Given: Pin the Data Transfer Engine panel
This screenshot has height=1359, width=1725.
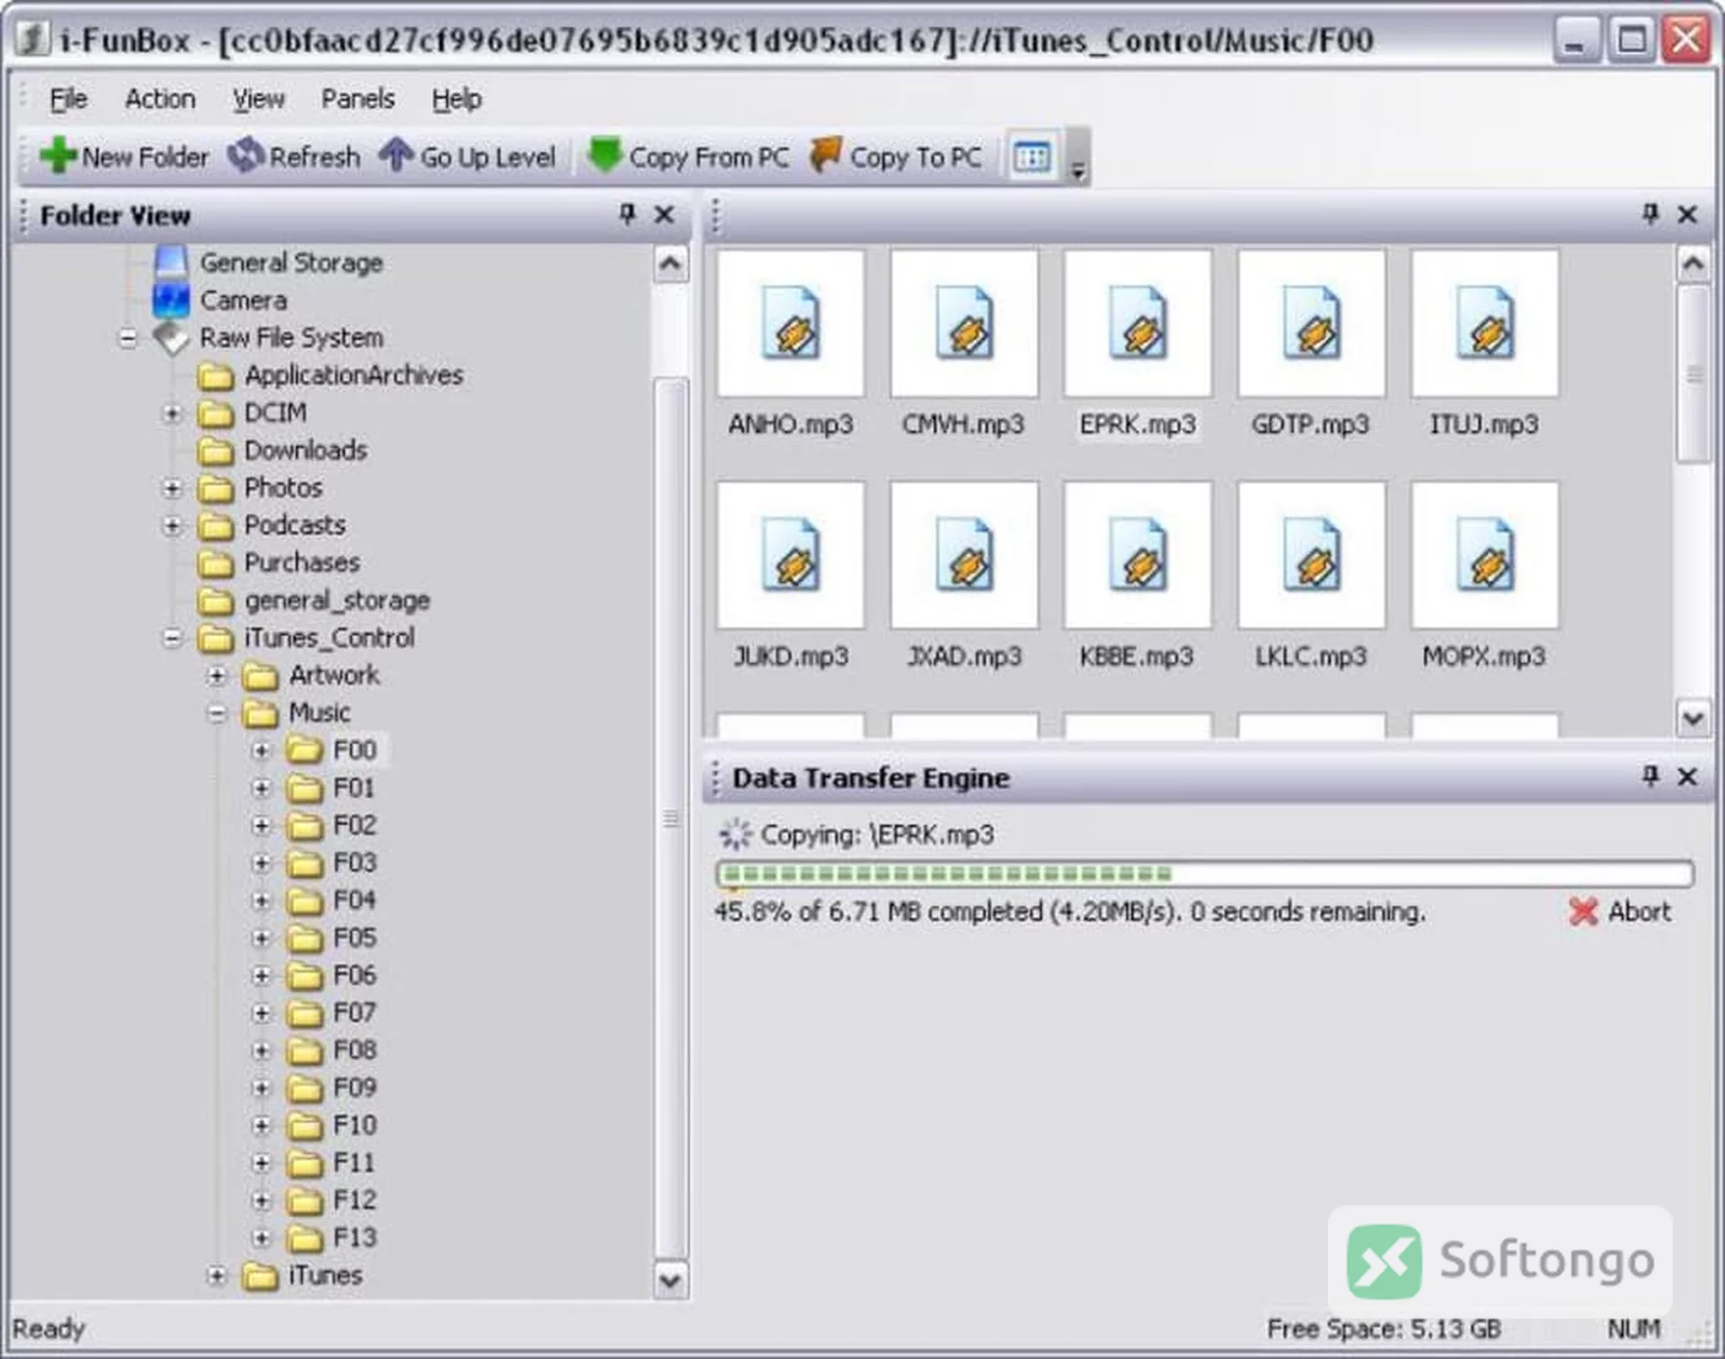Looking at the screenshot, I should pyautogui.click(x=1650, y=776).
